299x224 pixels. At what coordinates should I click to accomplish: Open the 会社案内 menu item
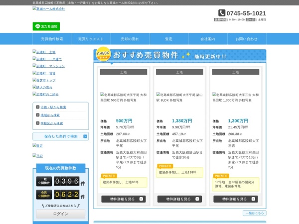point(208,39)
